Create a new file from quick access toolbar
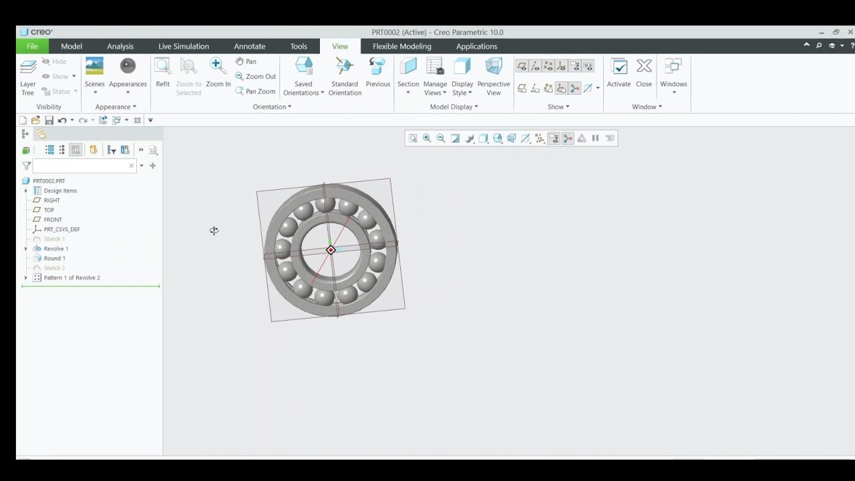 (x=23, y=120)
